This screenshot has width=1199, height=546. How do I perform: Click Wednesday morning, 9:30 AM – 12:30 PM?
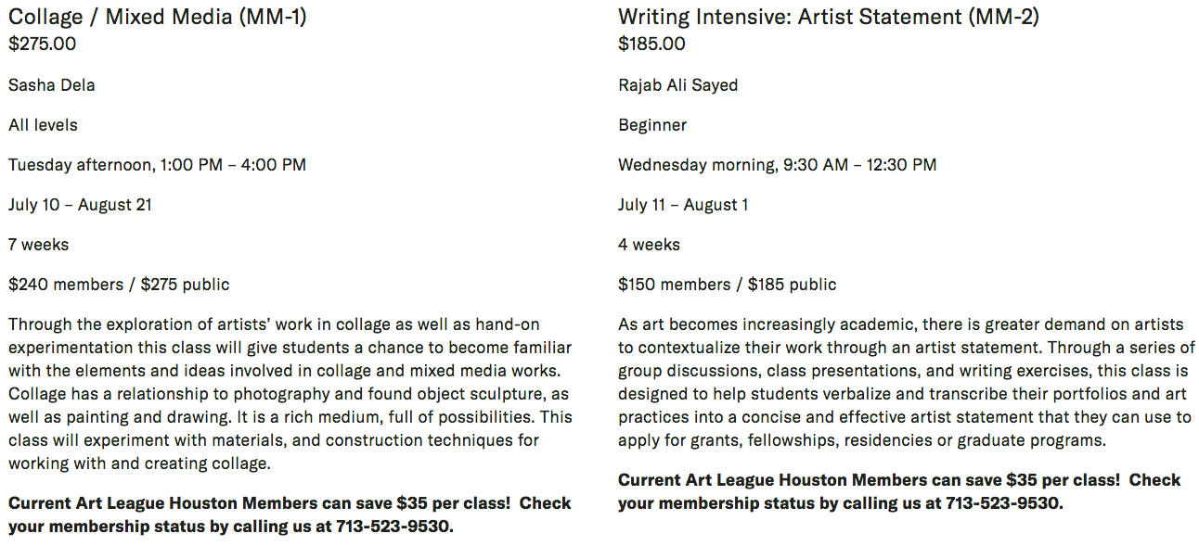[x=778, y=165]
